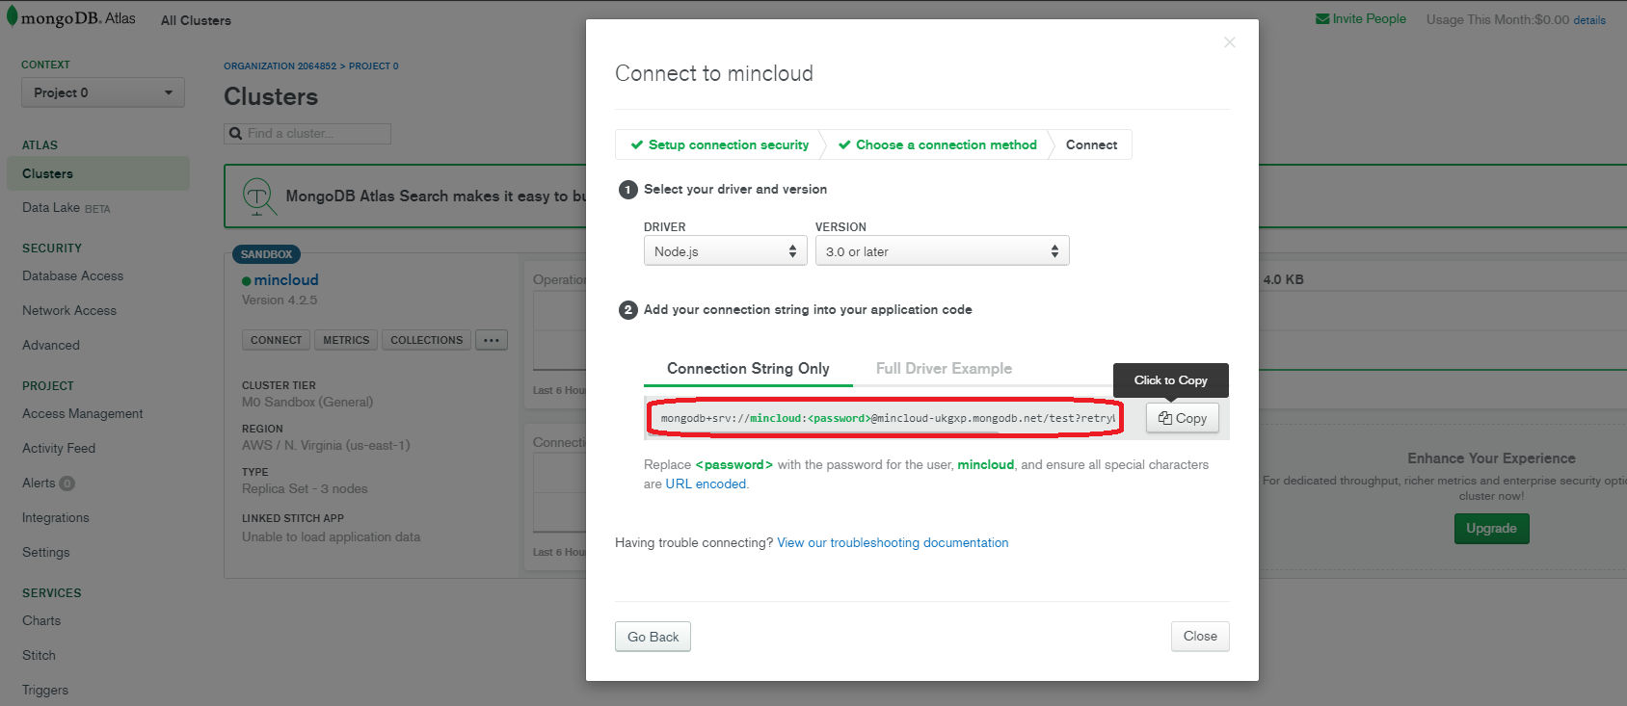
Task: Go to Setup connection security step
Action: [x=719, y=144]
